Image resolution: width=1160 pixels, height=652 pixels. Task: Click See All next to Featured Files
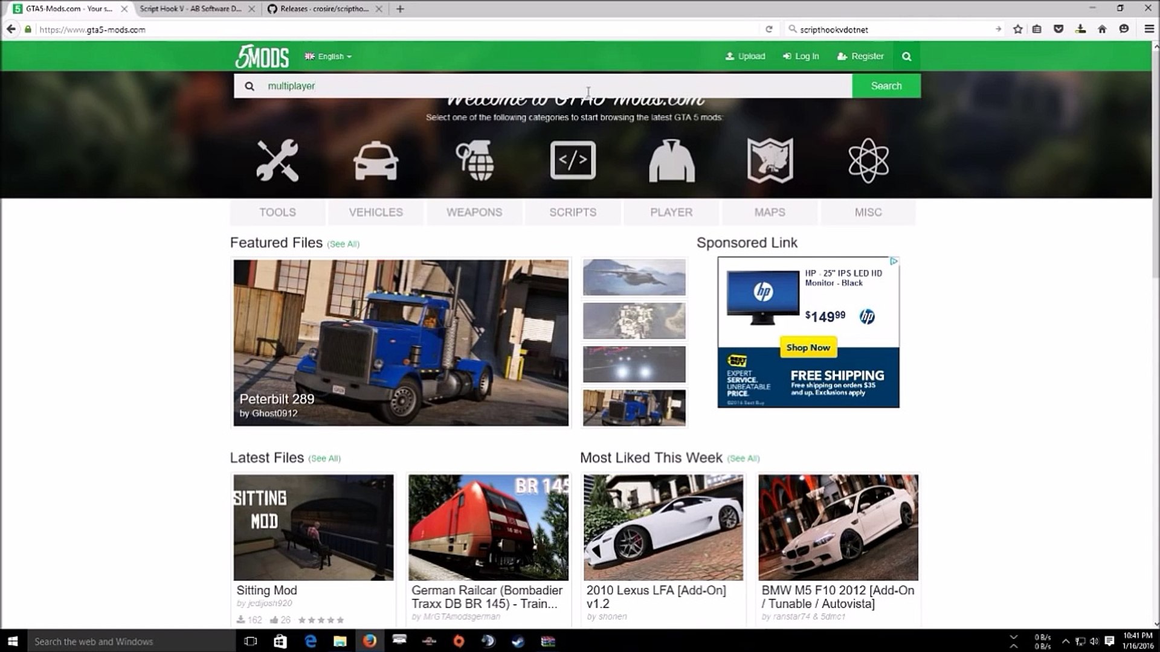(x=343, y=244)
